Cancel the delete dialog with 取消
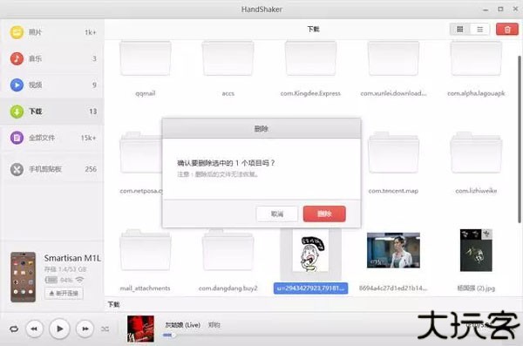 [277, 214]
